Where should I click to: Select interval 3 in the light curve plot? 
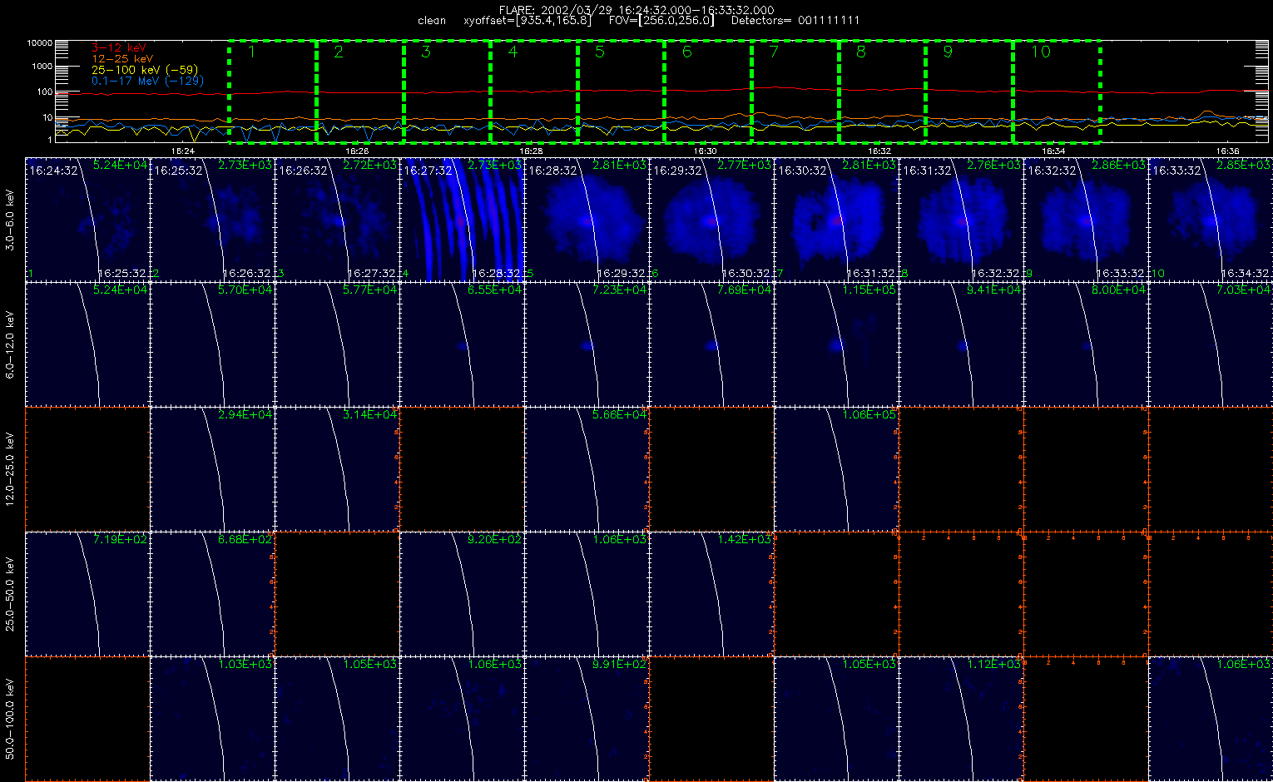(448, 92)
